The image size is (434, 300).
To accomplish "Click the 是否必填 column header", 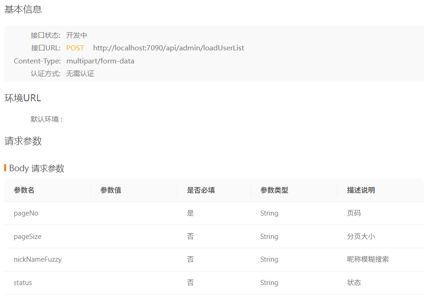I will (201, 190).
